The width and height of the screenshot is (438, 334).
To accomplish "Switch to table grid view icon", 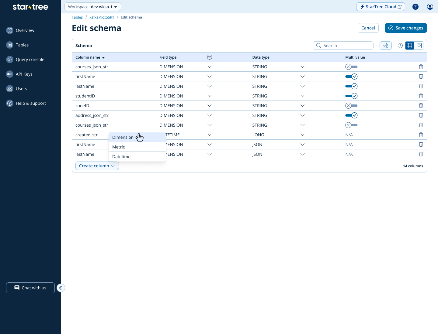I will (409, 46).
